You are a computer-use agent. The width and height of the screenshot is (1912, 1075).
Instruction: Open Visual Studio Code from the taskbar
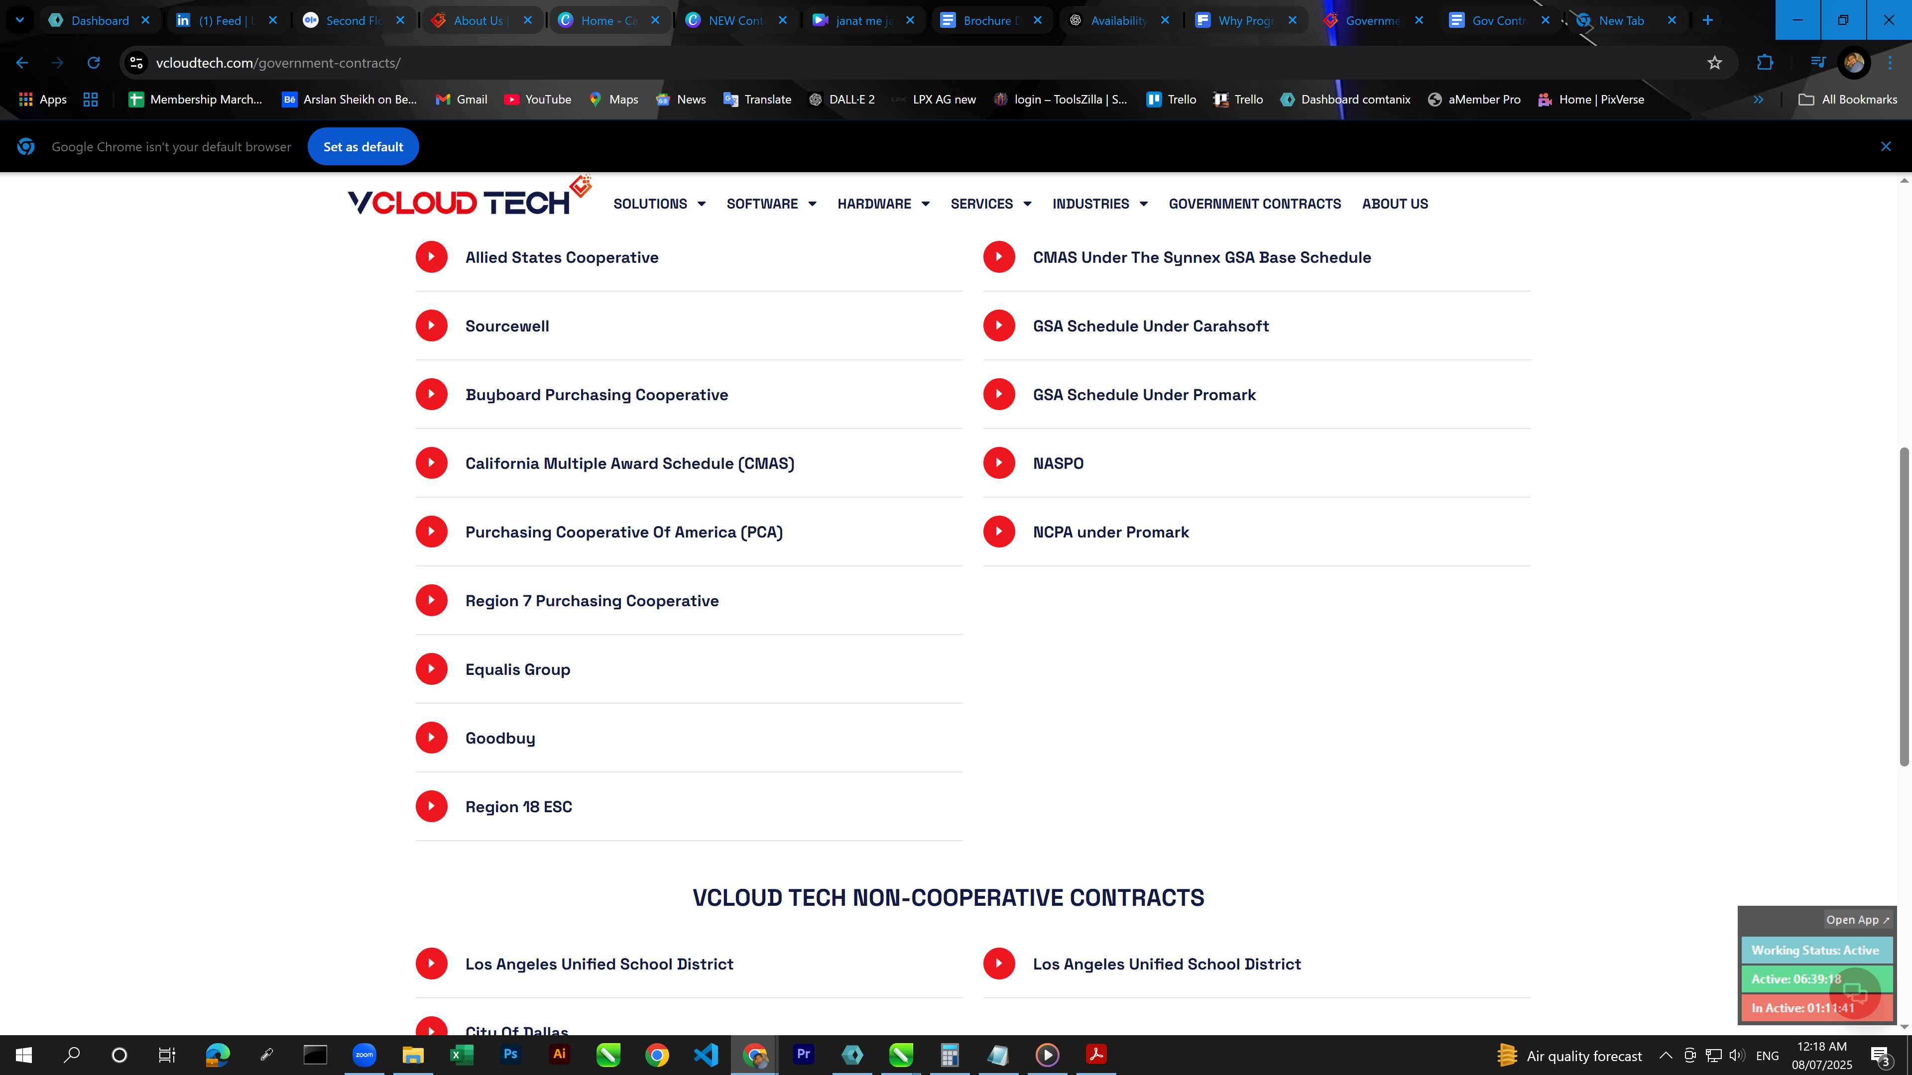[706, 1054]
